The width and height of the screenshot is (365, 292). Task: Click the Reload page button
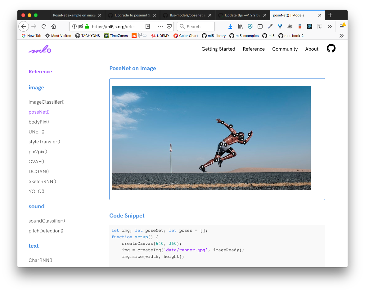[x=43, y=26]
